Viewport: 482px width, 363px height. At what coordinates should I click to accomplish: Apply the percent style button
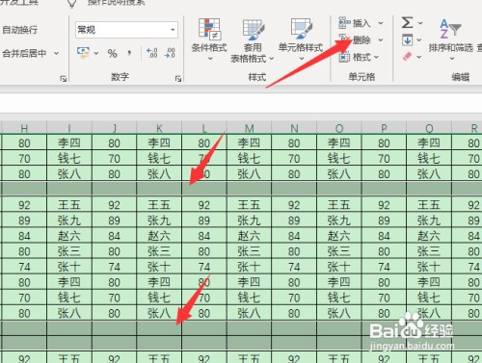[x=112, y=53]
